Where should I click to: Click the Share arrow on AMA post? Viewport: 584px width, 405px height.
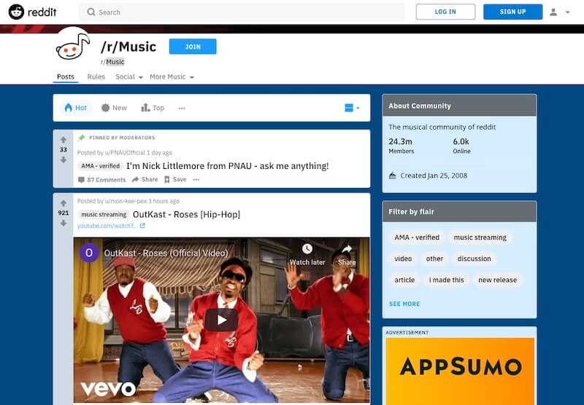click(x=135, y=179)
